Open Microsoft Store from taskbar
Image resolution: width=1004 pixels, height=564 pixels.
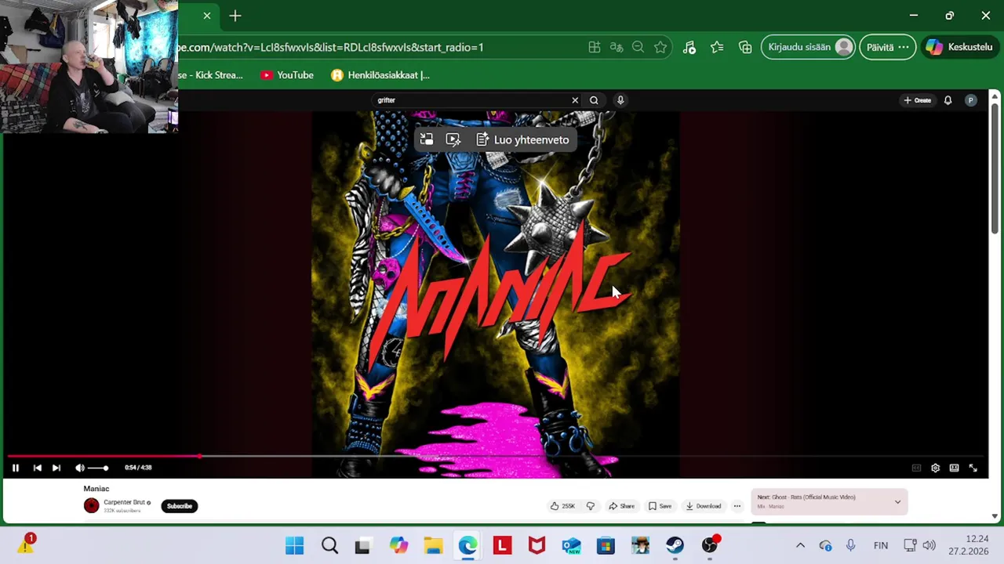pyautogui.click(x=606, y=545)
